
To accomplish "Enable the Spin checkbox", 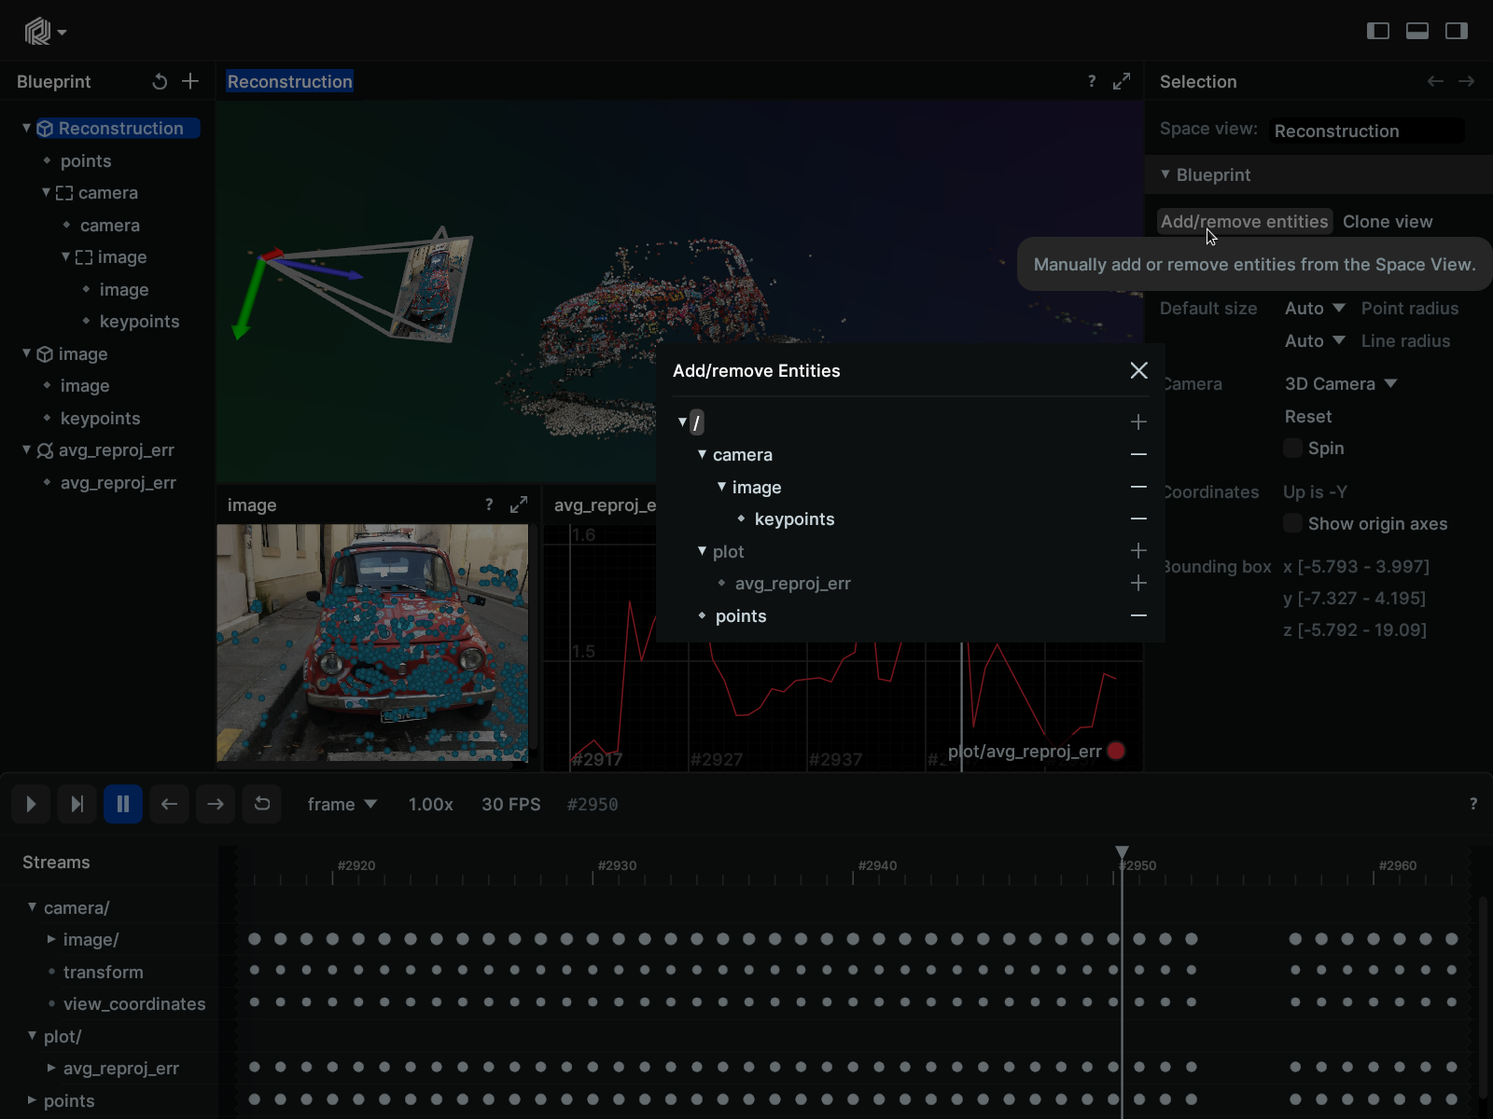I will point(1292,448).
